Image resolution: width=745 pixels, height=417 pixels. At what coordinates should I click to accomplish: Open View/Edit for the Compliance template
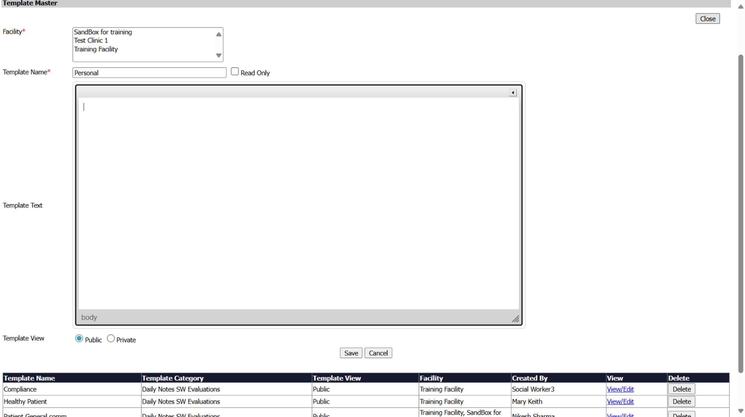[620, 389]
